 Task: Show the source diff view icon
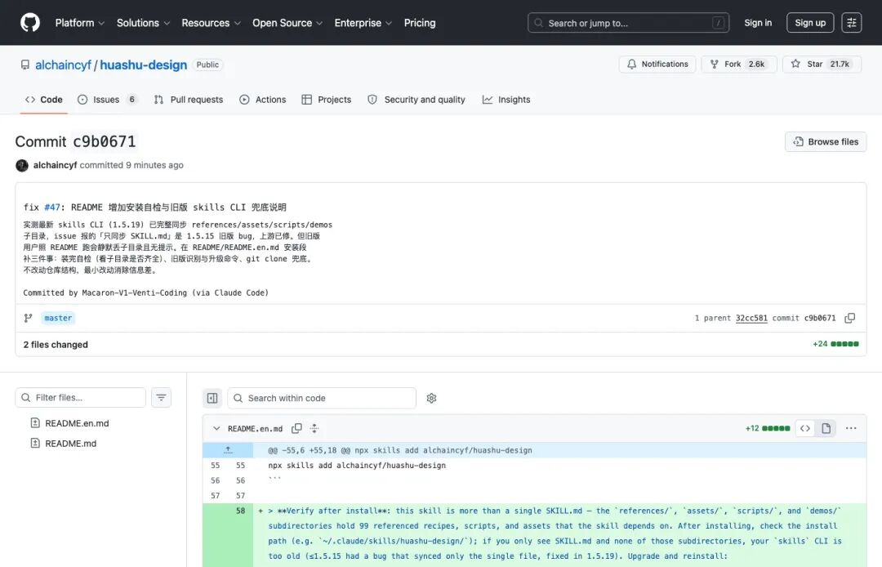coord(805,429)
